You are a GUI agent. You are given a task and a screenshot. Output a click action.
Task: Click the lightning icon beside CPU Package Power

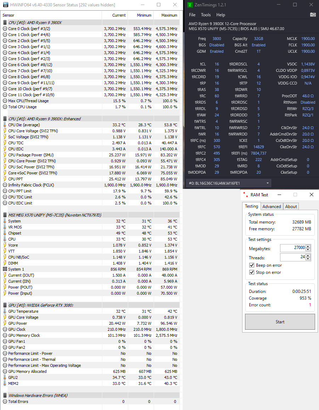click(5, 155)
